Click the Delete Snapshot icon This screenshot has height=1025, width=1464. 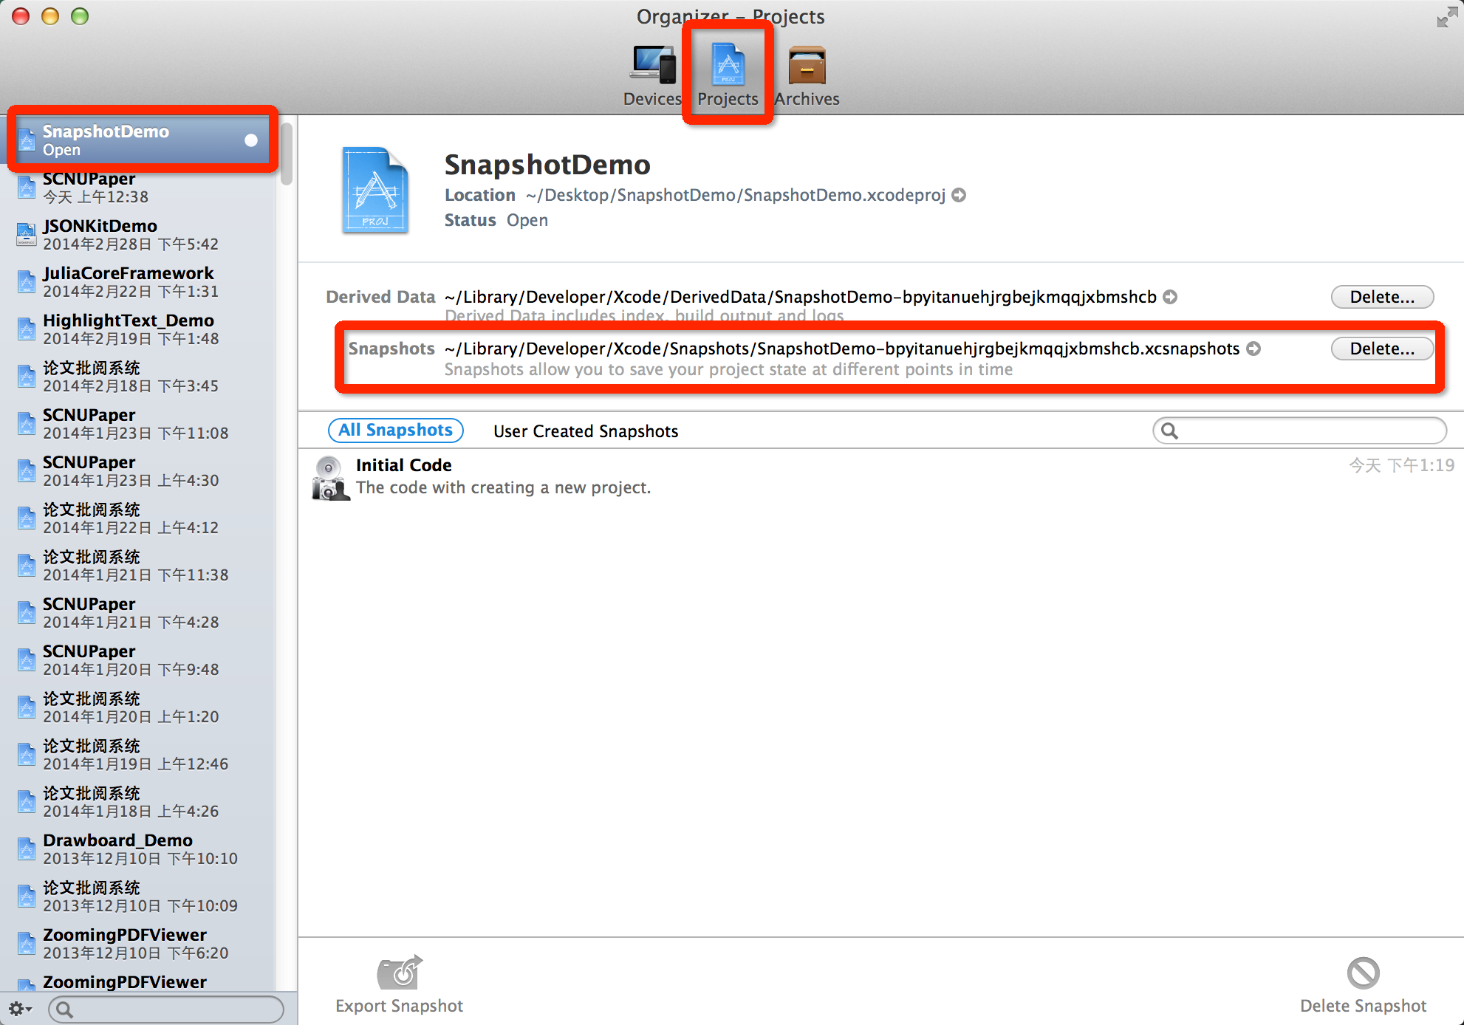pyautogui.click(x=1363, y=973)
